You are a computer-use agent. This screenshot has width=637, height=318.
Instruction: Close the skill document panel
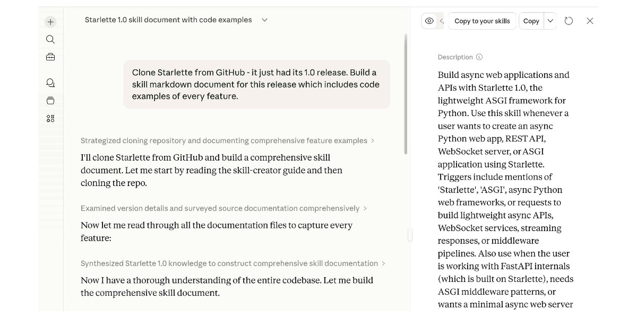pos(590,21)
